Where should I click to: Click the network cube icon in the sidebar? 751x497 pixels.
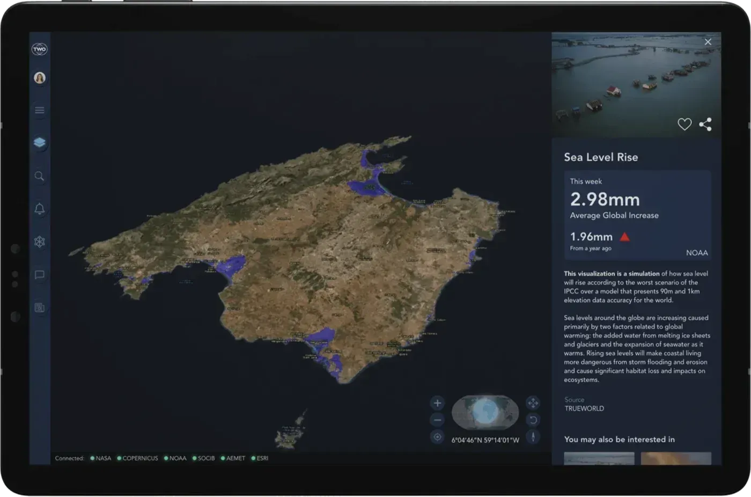tap(40, 242)
